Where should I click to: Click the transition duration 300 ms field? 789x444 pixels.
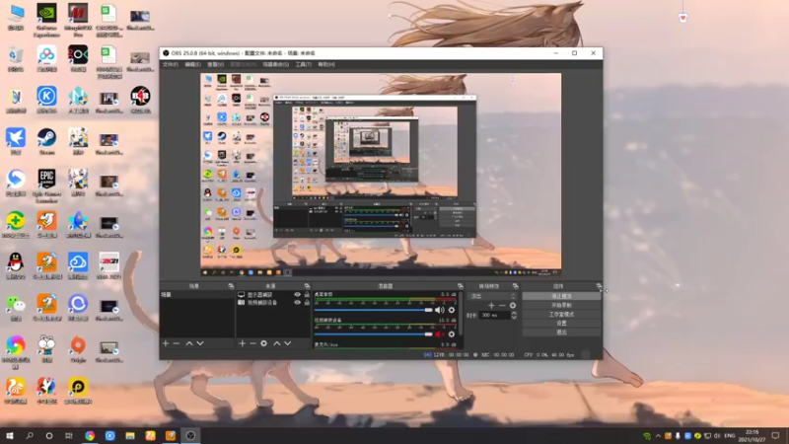point(494,315)
